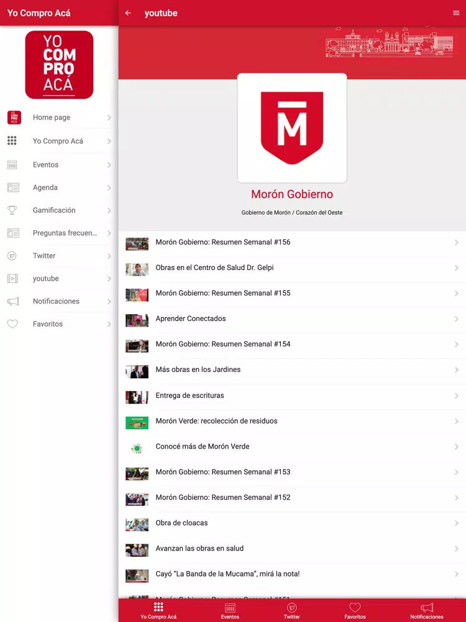
Task: Open the Favoritos tab in the bottom bar
Action: pos(355,611)
